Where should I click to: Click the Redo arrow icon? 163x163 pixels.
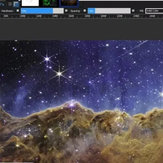pyautogui.click(x=2, y=4)
